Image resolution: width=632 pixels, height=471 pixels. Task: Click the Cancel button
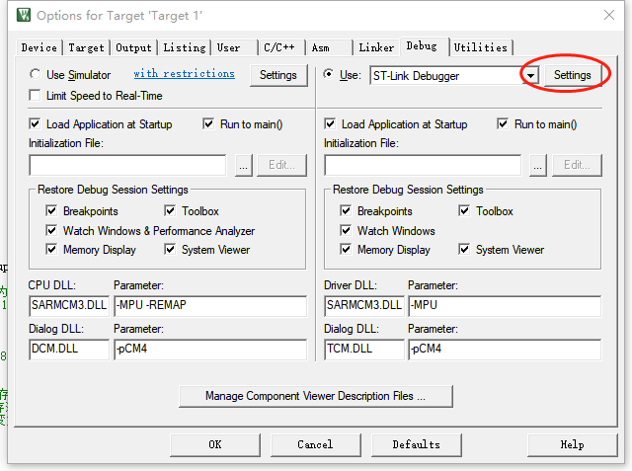pos(316,444)
